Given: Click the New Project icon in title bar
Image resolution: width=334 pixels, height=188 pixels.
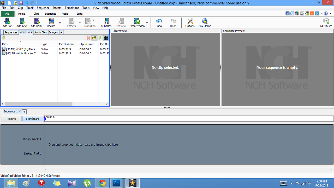Looking at the screenshot, I should pos(10,3).
